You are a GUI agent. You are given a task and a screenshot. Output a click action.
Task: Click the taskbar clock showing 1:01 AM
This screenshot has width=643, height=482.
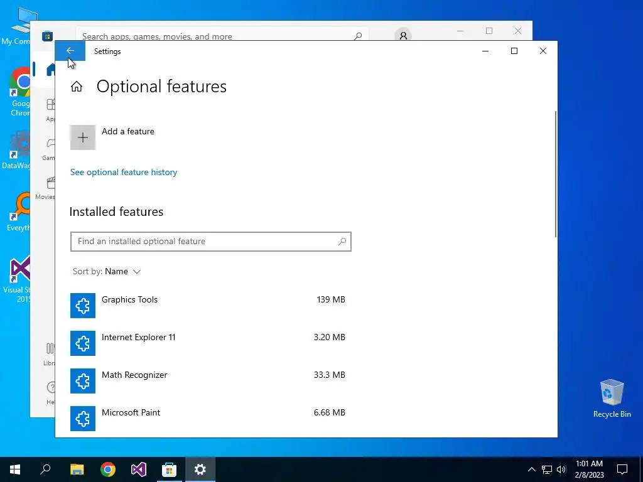[589, 469]
